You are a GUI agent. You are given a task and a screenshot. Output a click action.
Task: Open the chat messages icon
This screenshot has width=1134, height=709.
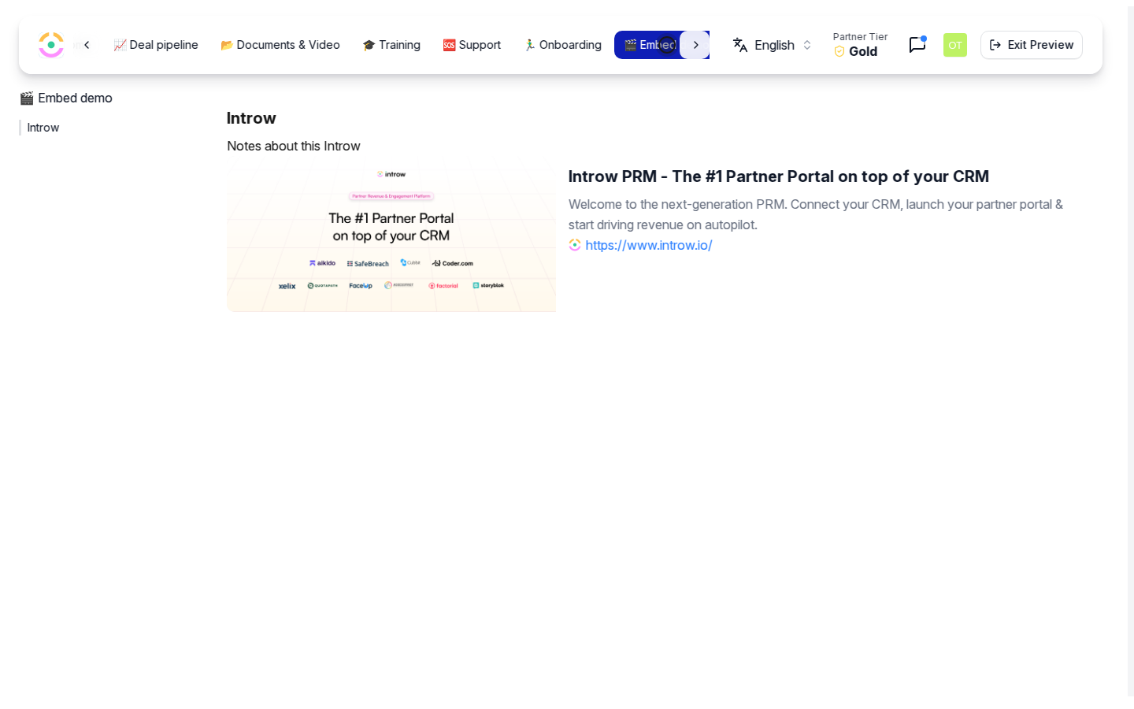coord(917,45)
